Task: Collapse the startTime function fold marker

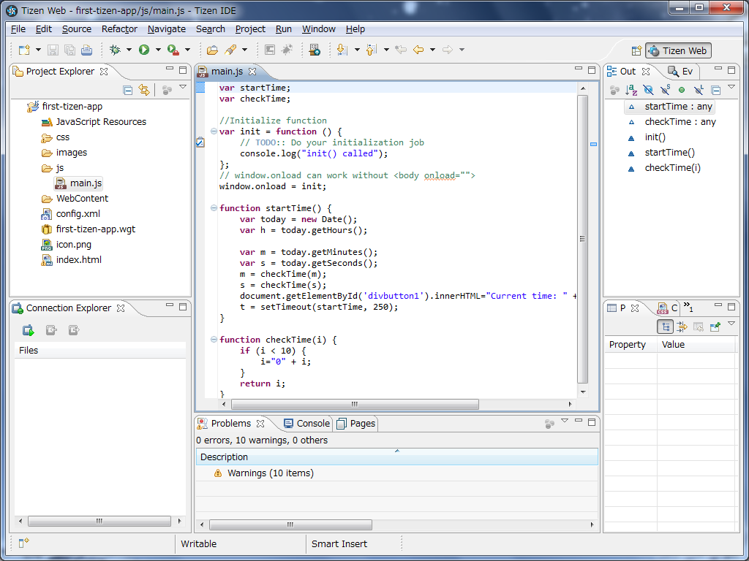Action: tap(214, 208)
